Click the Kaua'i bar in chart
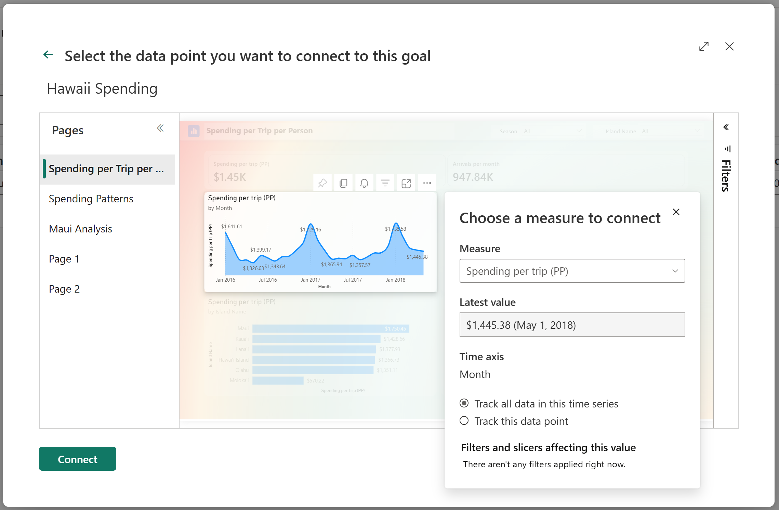Image resolution: width=779 pixels, height=510 pixels. click(x=316, y=339)
